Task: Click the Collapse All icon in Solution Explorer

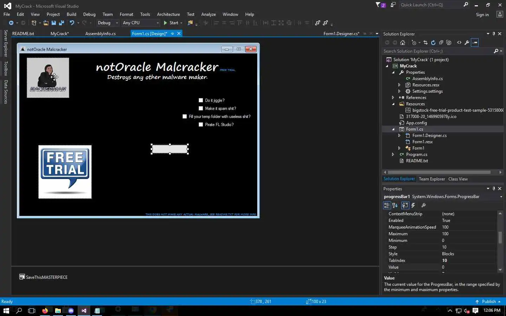Action: tap(441, 42)
